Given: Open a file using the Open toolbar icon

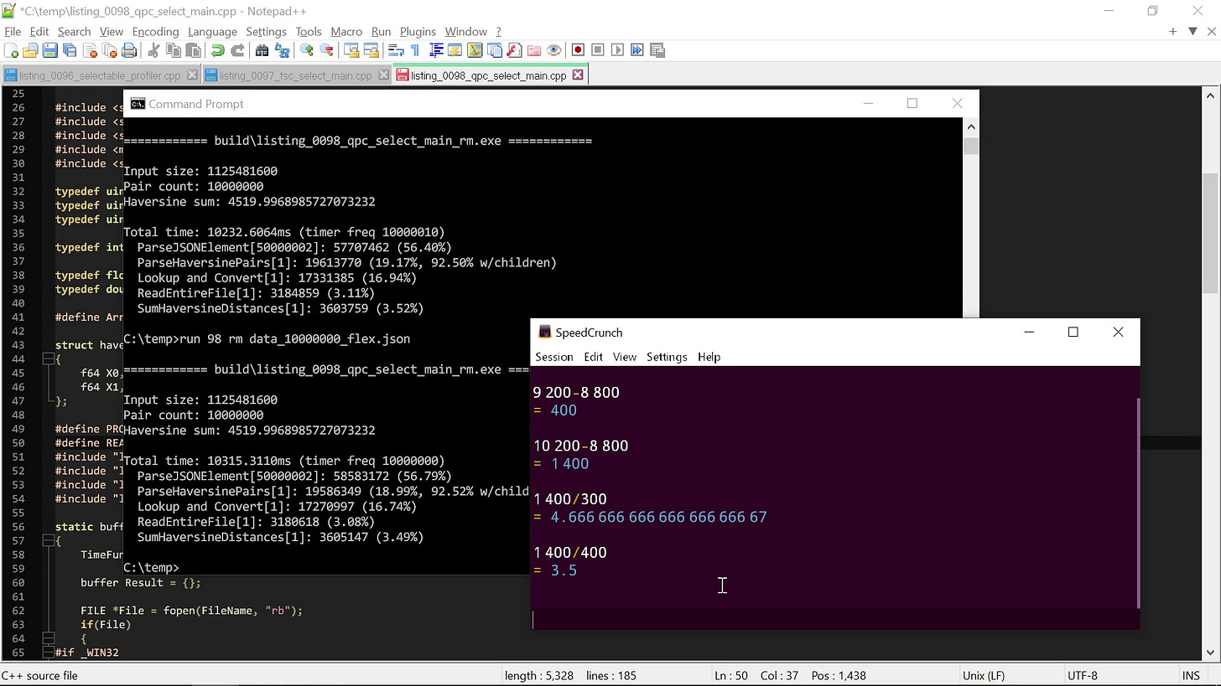Looking at the screenshot, I should [29, 50].
